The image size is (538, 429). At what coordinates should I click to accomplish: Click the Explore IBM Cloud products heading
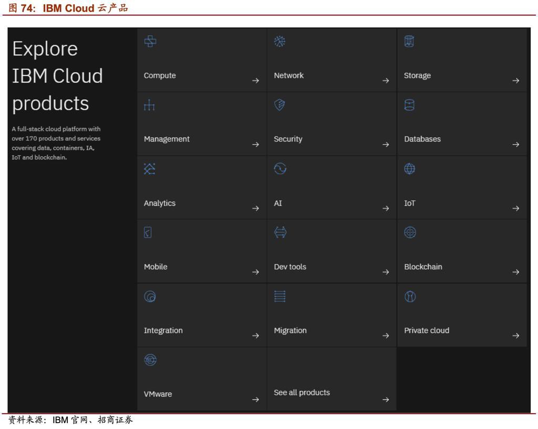(x=57, y=76)
